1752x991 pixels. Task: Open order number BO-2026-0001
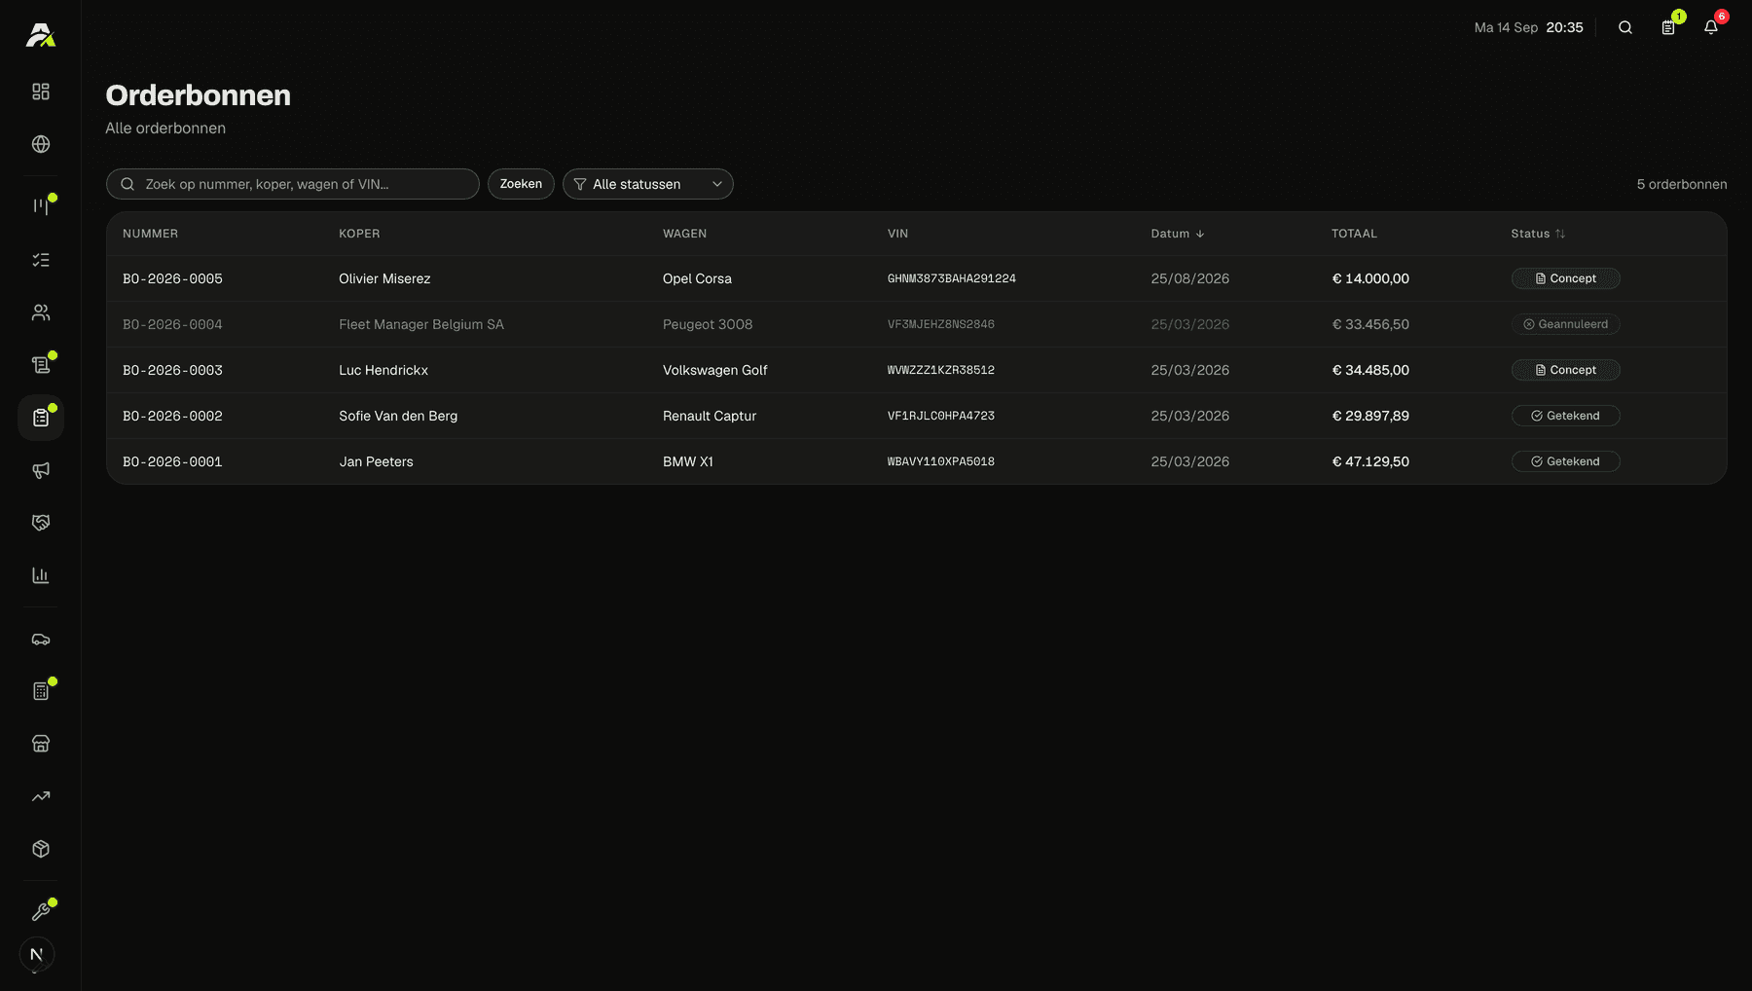click(172, 461)
